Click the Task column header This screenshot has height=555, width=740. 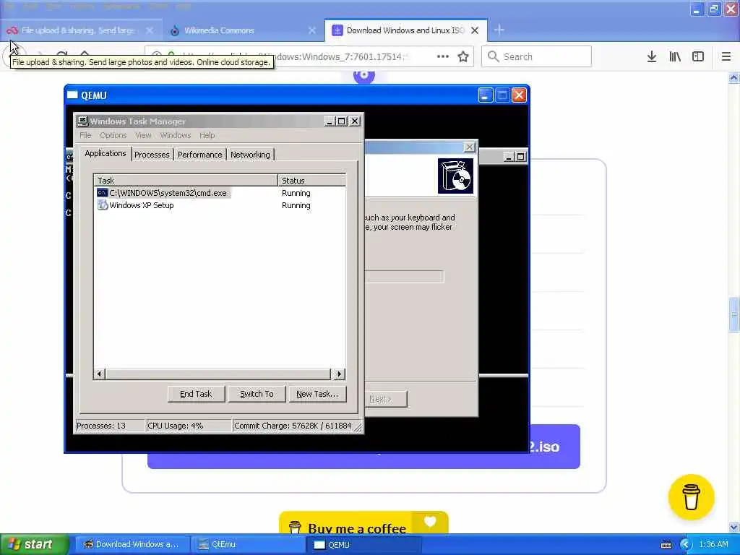point(186,180)
